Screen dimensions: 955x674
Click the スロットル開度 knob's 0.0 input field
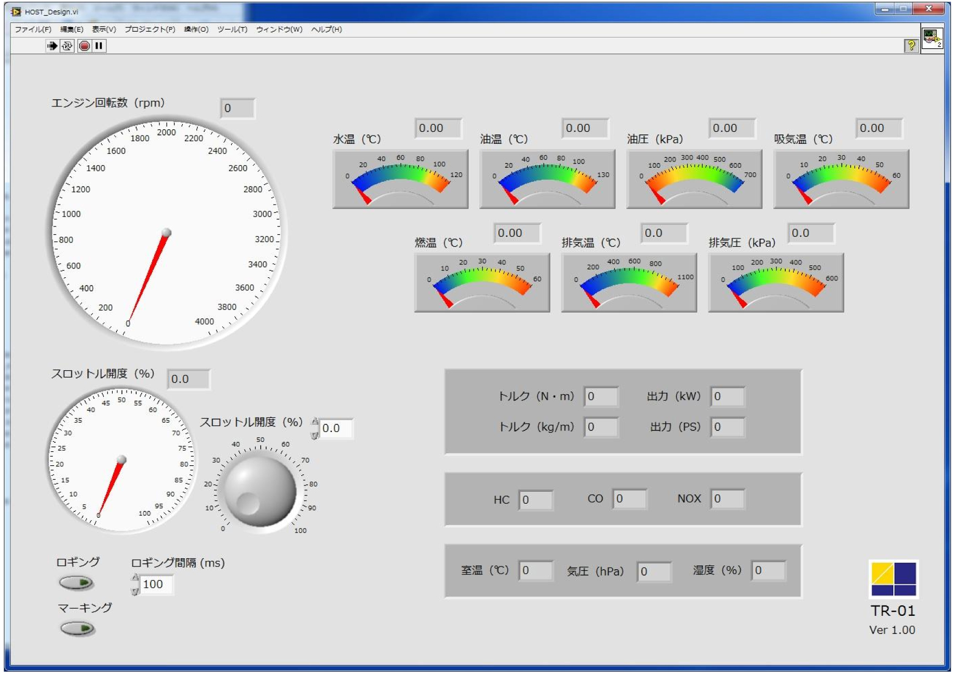(x=335, y=428)
